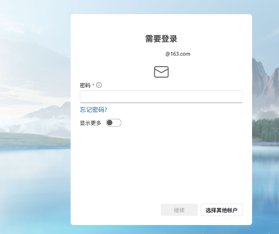Click the disabled 继续 button
The image size is (279, 234).
pyautogui.click(x=179, y=210)
